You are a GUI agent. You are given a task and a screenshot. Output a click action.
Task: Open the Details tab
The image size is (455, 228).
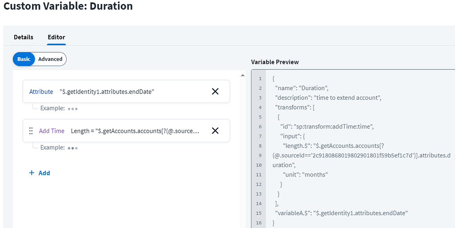coord(24,37)
